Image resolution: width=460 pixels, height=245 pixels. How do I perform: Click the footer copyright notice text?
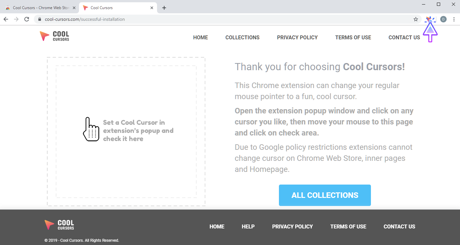[x=82, y=240]
